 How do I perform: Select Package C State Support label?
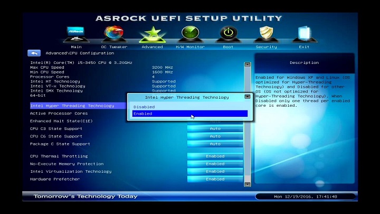60,144
